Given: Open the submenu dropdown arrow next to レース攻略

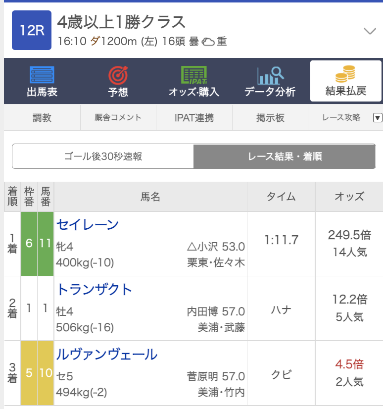Looking at the screenshot, I should tap(378, 118).
